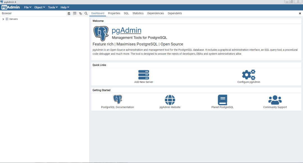The width and height of the screenshot is (303, 163).
Task: Click the Add New Server link text
Action: click(144, 82)
